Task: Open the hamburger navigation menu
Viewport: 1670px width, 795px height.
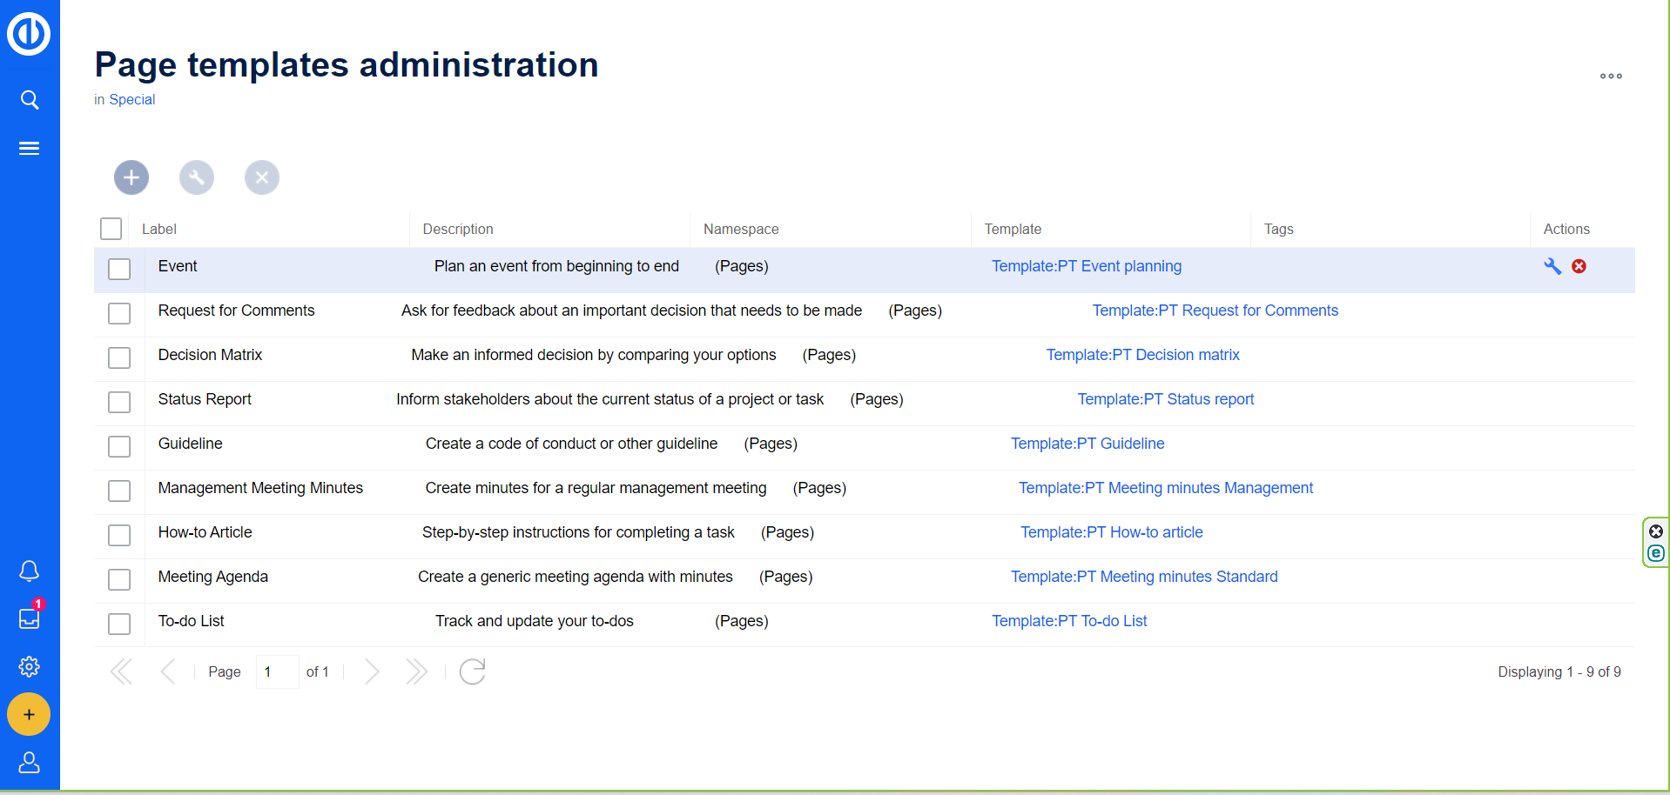Action: click(x=30, y=149)
